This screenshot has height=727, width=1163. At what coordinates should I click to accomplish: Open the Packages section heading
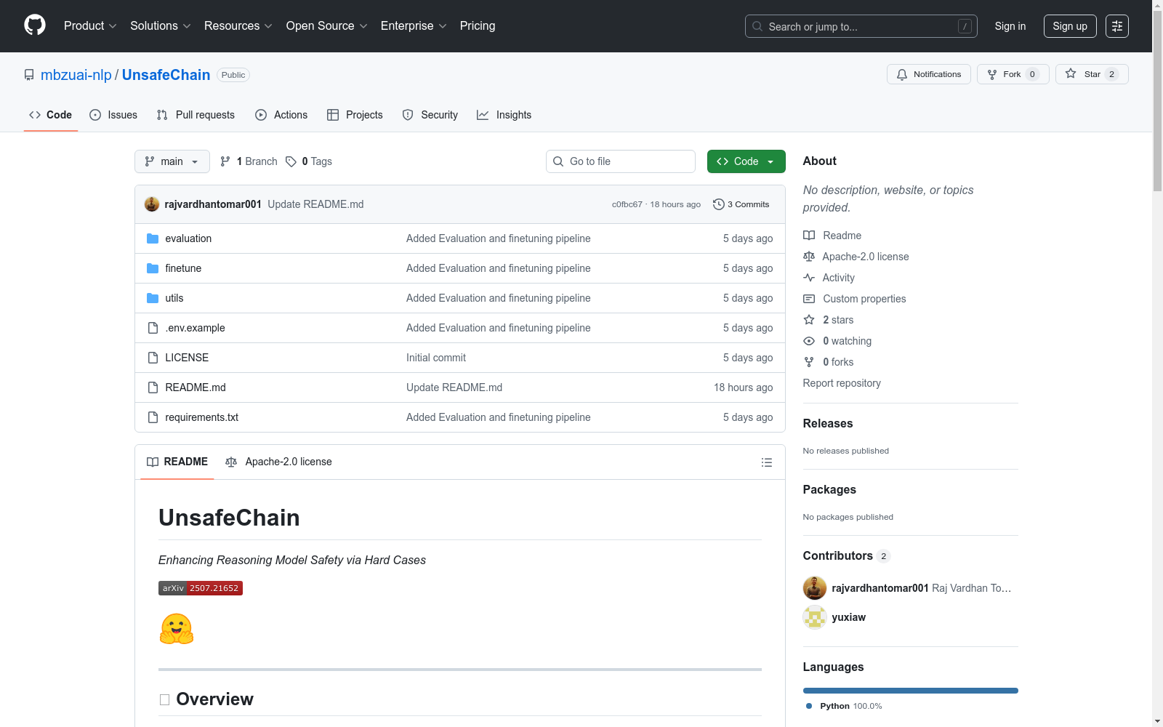click(829, 489)
